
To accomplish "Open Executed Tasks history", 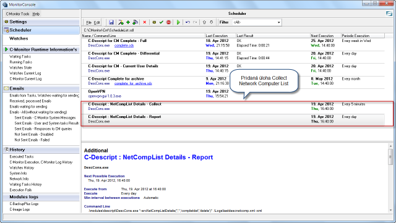I will coord(22,156).
